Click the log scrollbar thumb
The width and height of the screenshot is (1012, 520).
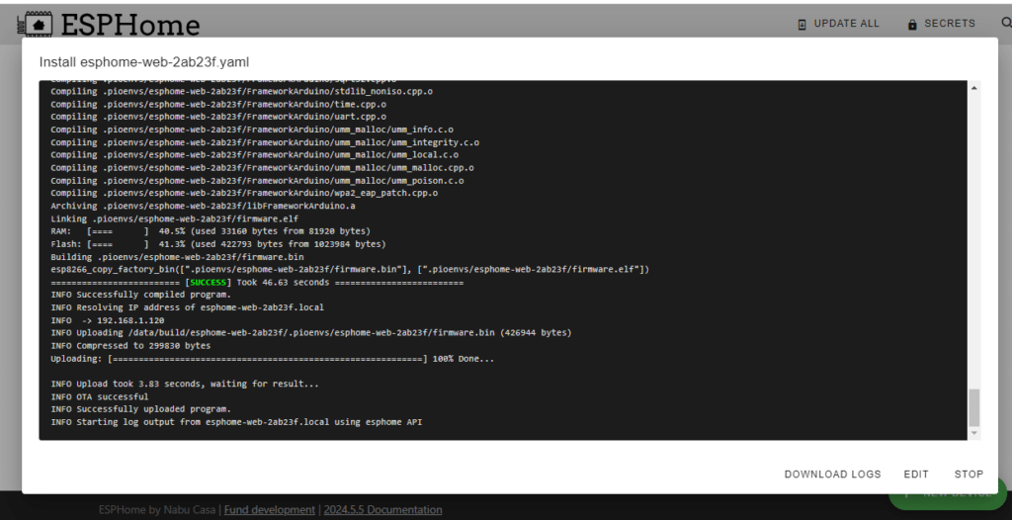click(973, 407)
